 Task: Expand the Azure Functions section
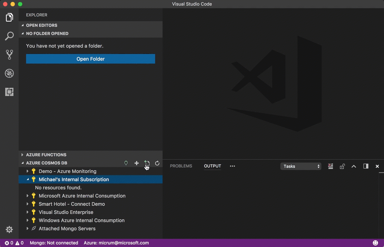22,155
